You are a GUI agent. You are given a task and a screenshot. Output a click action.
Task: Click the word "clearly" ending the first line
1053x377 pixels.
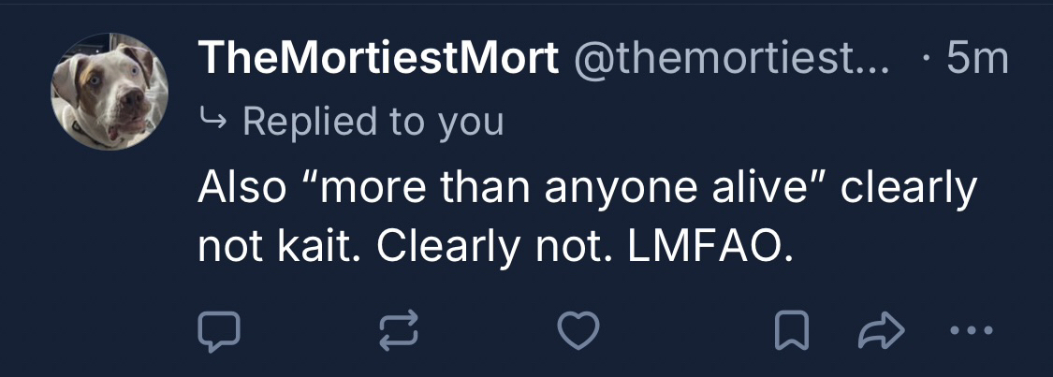[908, 189]
